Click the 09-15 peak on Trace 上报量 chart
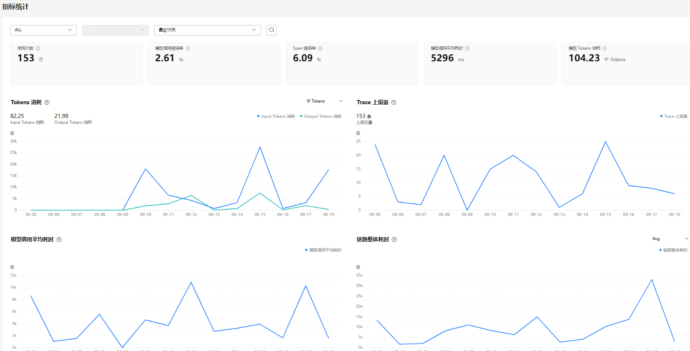Viewport: 690px width, 351px height. 605,142
